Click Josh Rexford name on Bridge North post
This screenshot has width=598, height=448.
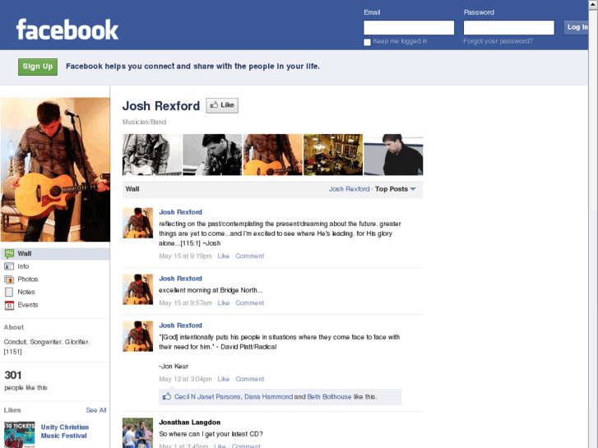180,279
